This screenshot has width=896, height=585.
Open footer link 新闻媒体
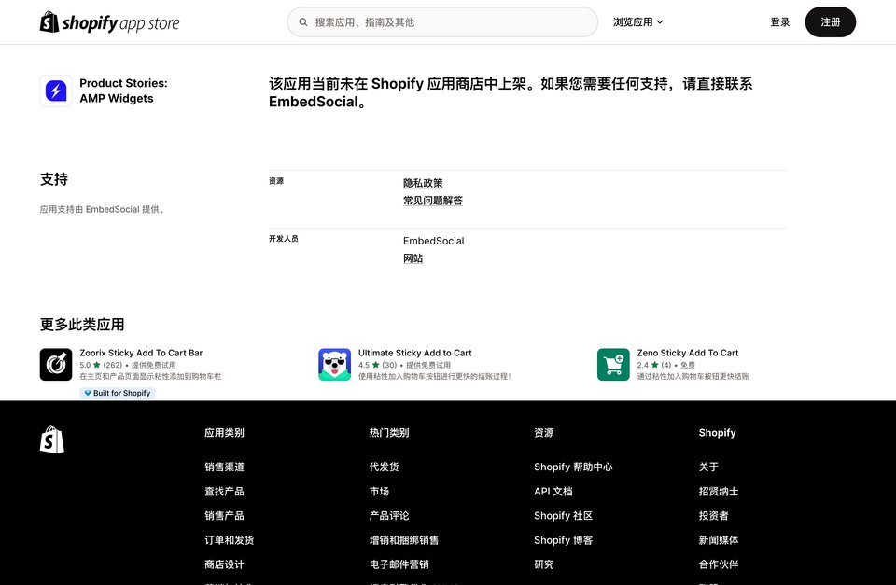coord(719,540)
